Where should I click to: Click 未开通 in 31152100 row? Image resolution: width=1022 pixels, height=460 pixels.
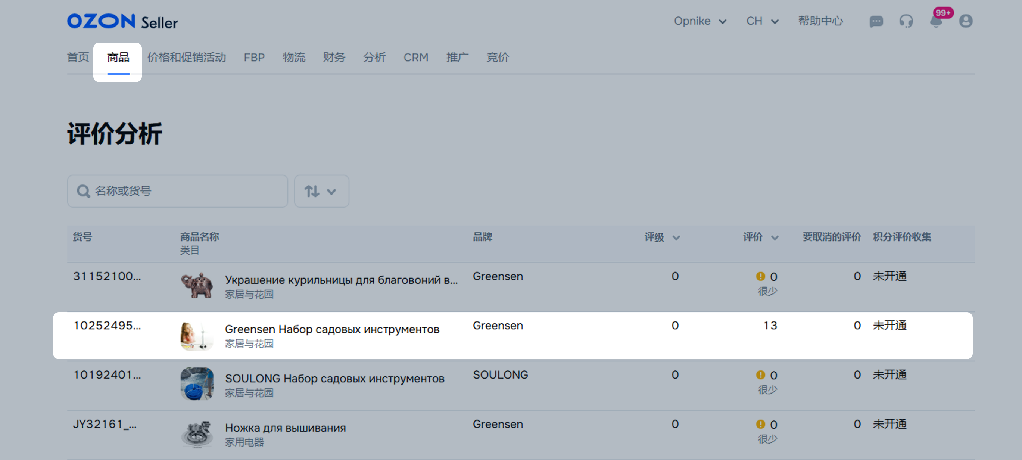(889, 276)
